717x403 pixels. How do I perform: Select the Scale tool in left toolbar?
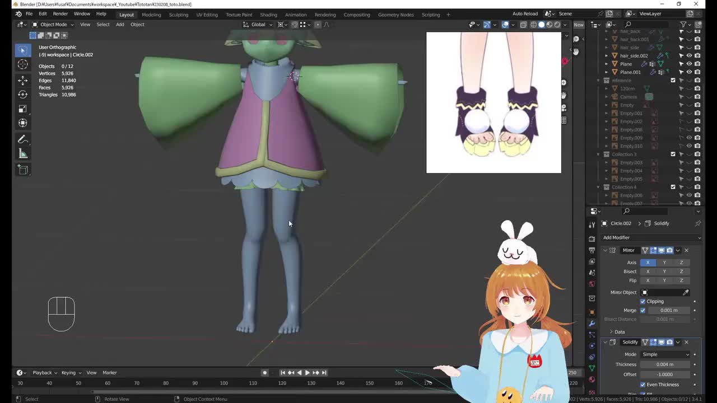pos(22,109)
